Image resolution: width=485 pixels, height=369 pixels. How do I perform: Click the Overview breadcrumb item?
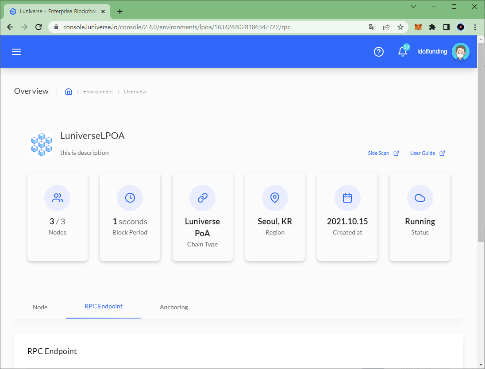tap(135, 92)
